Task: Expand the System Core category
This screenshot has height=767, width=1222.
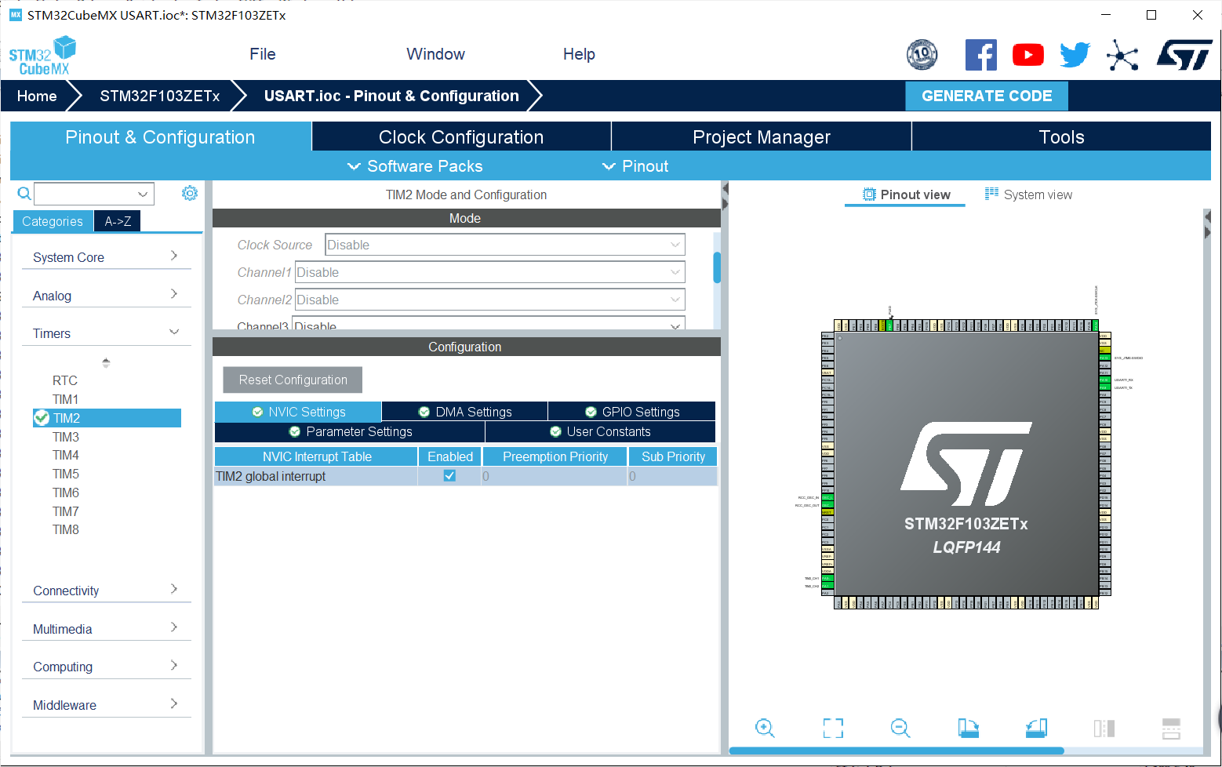Action: click(107, 257)
